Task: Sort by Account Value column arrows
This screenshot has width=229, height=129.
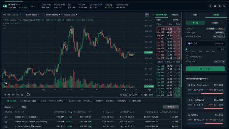Action: click(177, 112)
